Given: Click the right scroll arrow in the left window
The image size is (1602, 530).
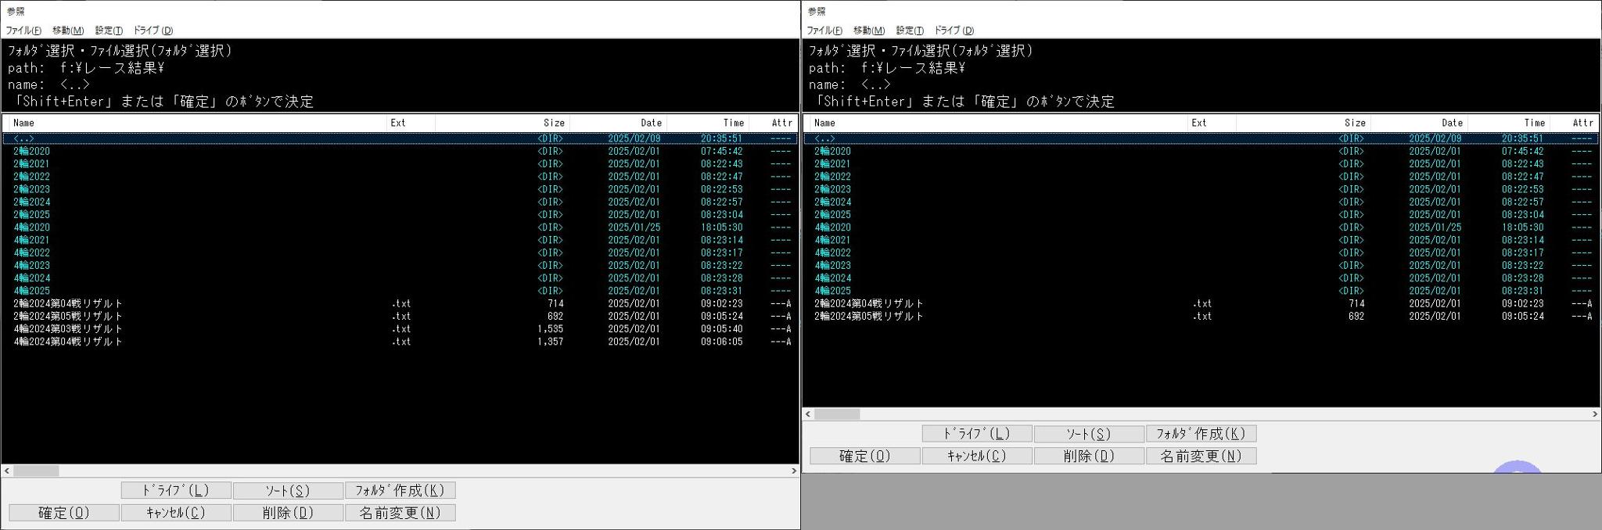Looking at the screenshot, I should [793, 471].
